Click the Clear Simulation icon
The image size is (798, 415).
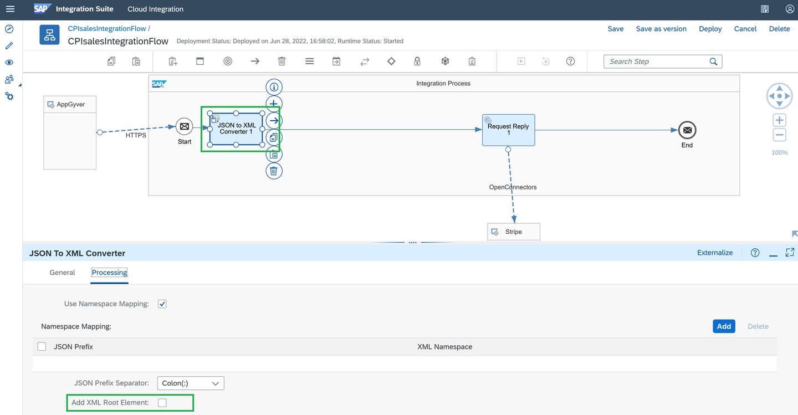click(x=546, y=62)
